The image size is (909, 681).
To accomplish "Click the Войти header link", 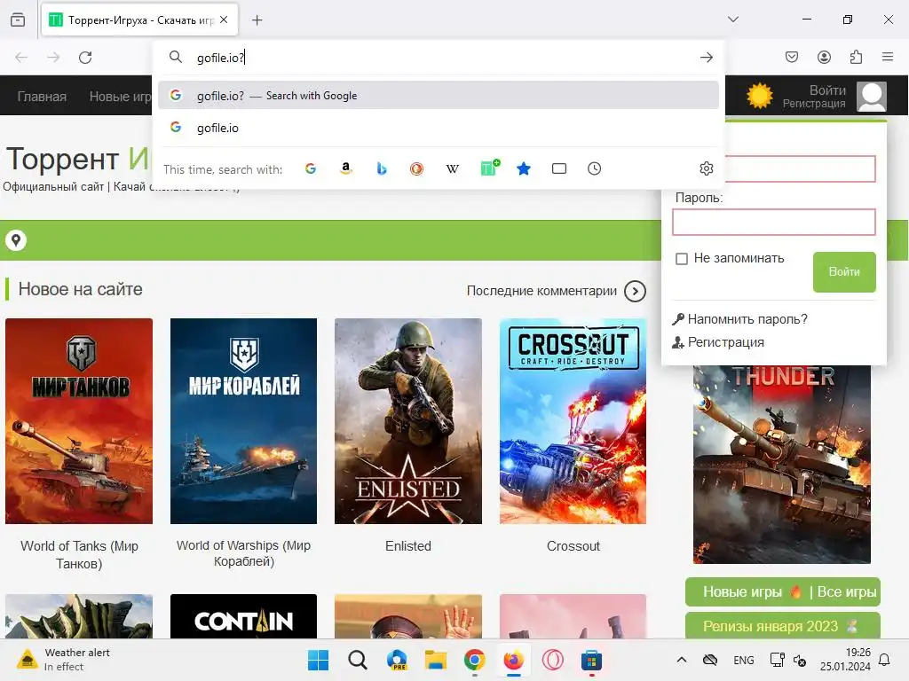I will tap(827, 90).
